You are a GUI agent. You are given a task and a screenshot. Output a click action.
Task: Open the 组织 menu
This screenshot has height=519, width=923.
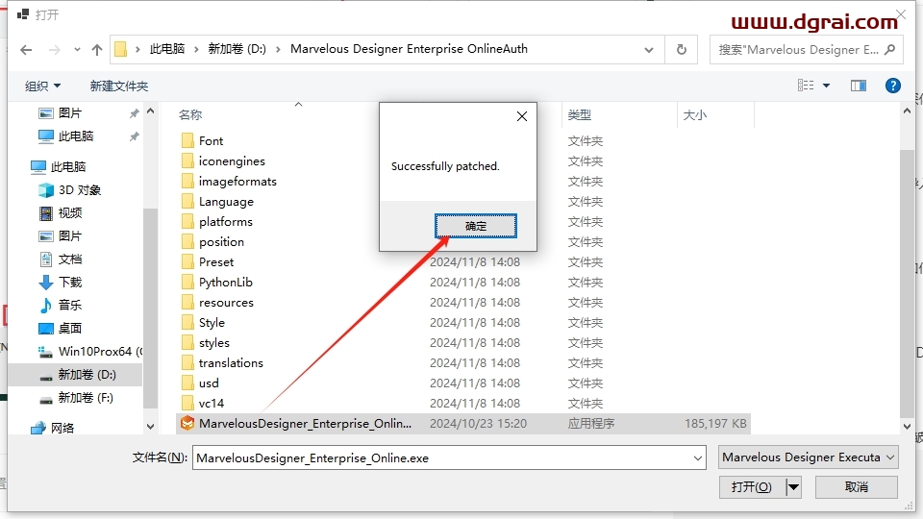tap(42, 86)
